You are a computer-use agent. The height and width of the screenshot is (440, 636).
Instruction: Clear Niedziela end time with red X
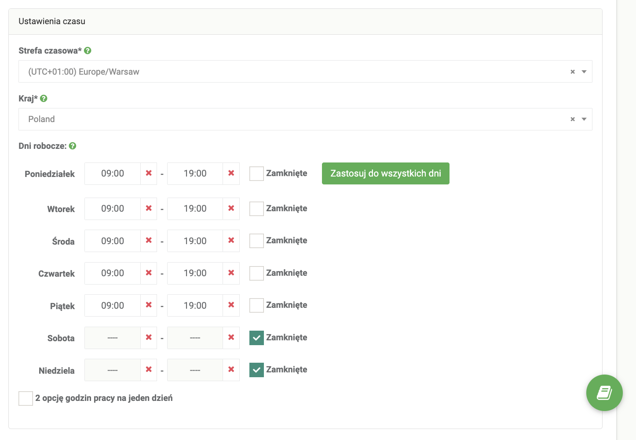pos(231,370)
